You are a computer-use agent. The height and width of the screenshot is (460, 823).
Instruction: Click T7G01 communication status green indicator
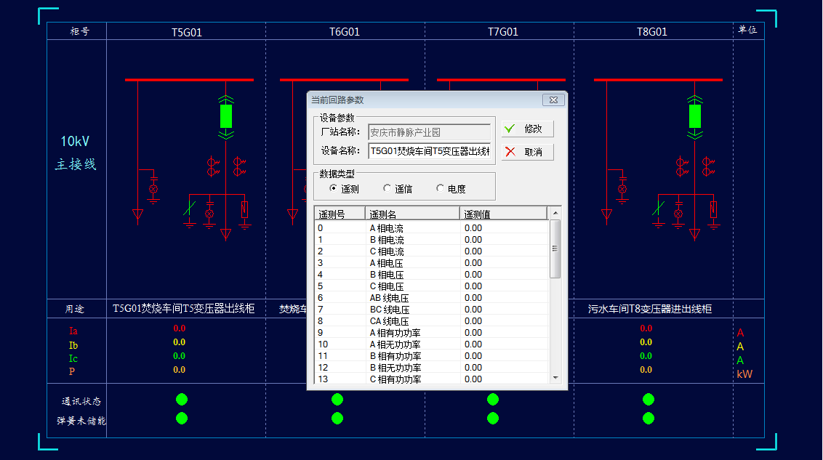tap(493, 400)
